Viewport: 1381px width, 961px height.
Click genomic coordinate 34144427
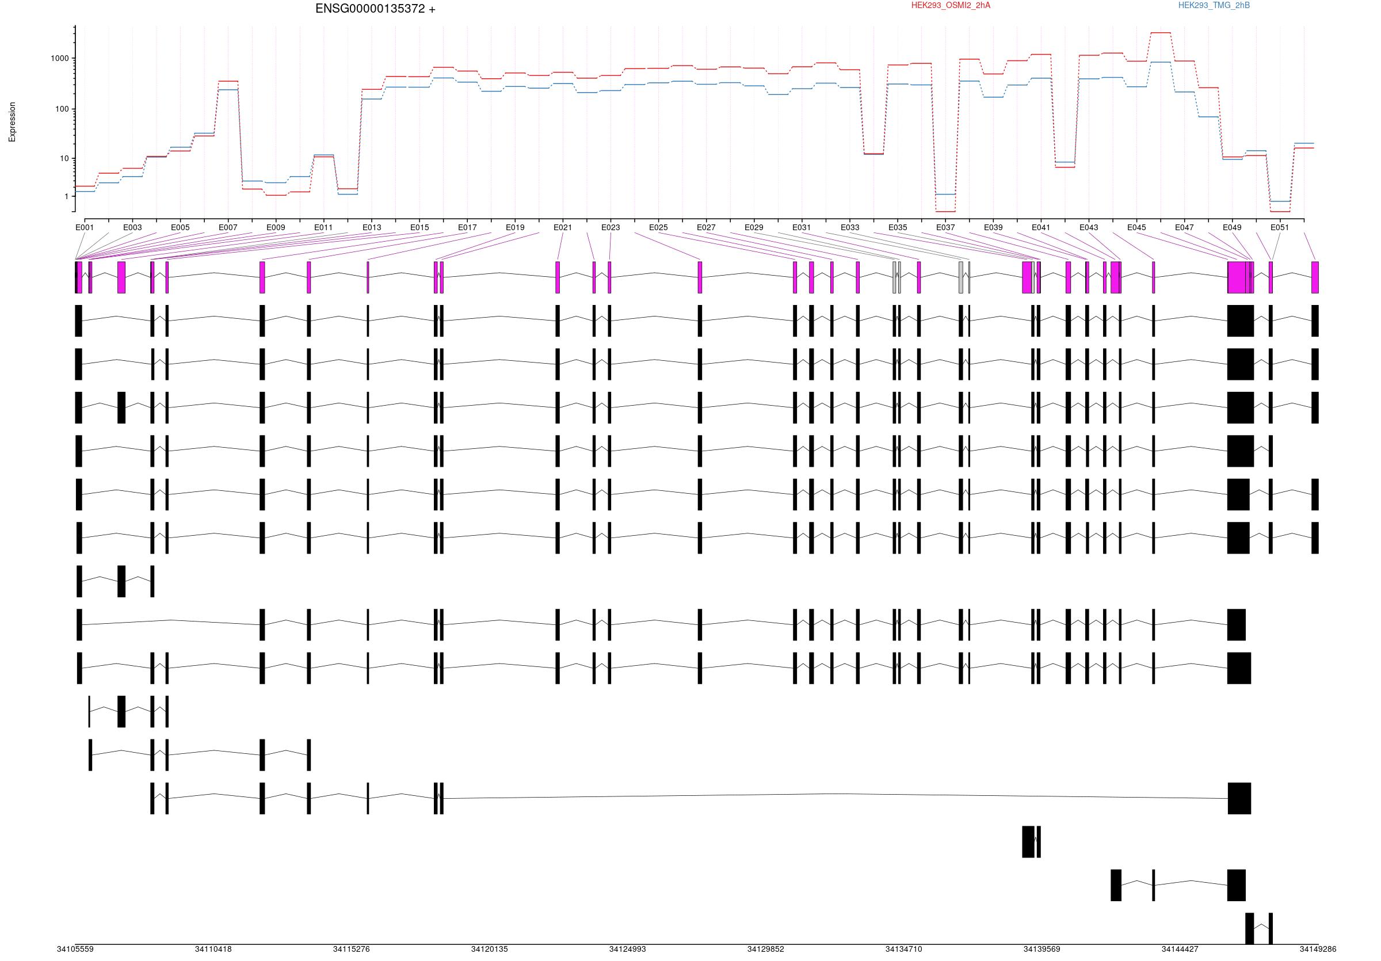(1180, 949)
